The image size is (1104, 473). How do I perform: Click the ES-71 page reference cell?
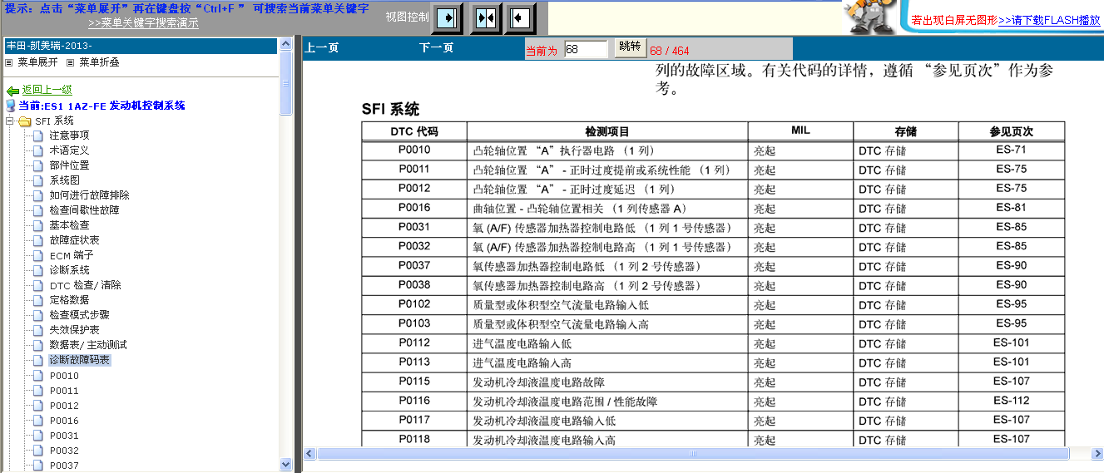coord(1012,150)
